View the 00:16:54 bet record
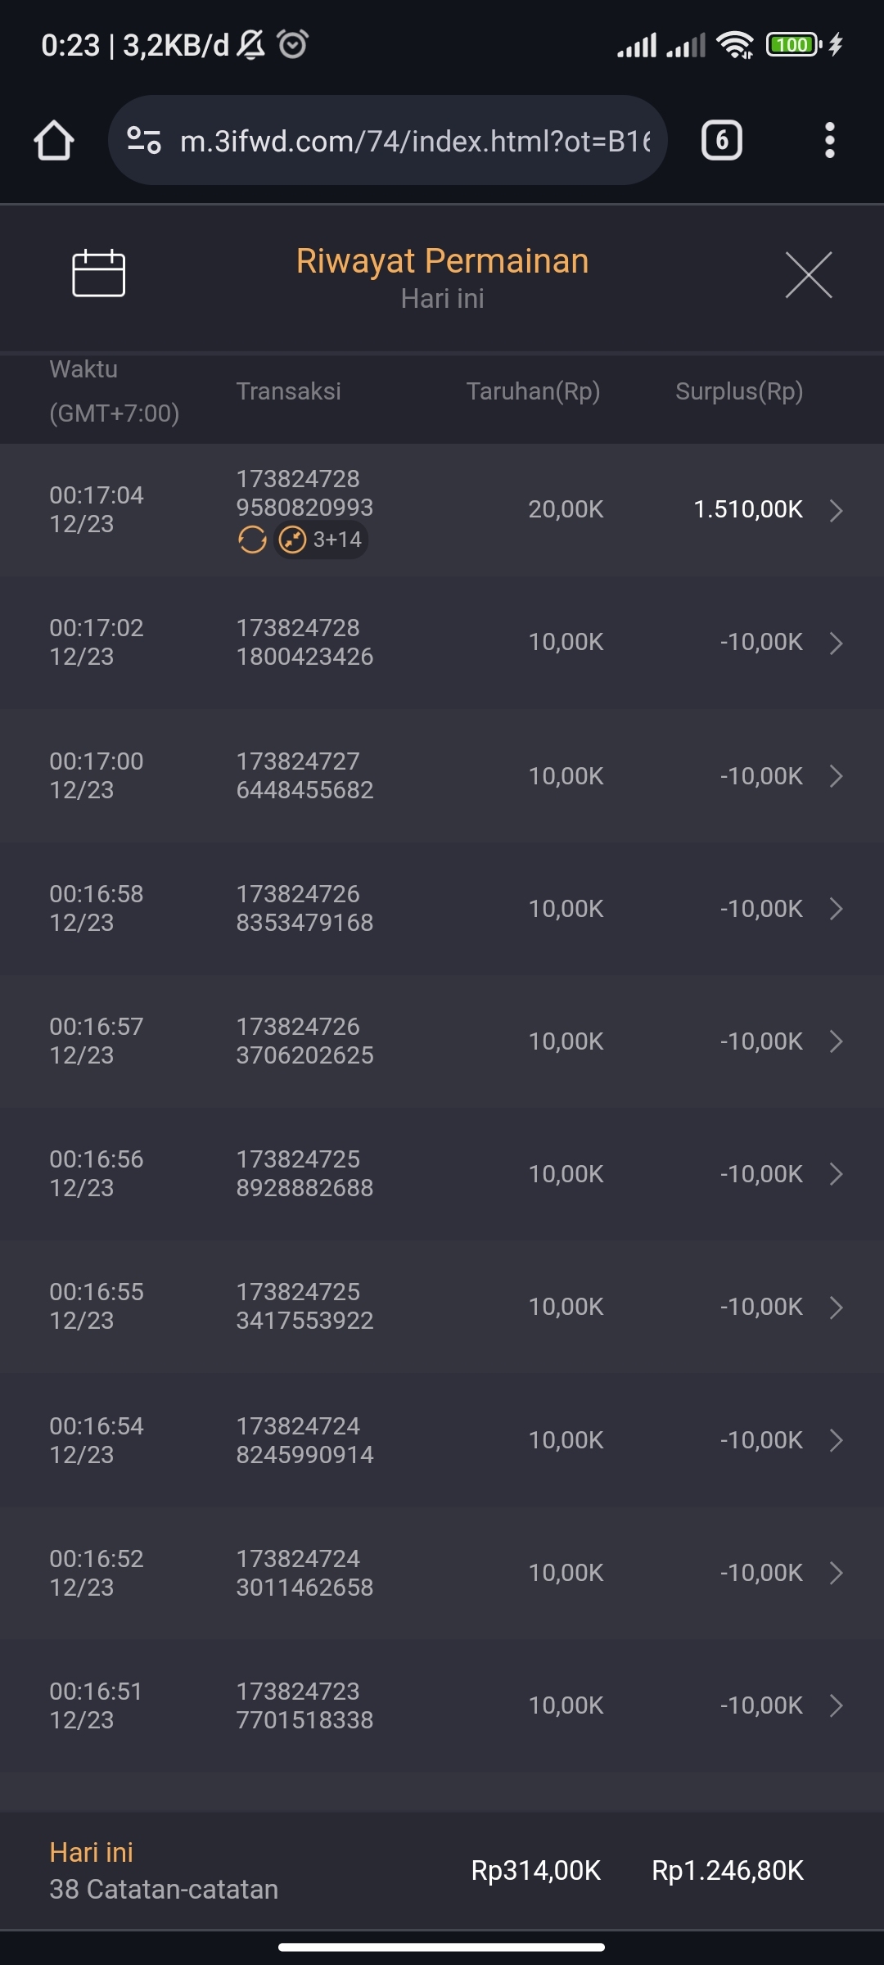Screen dimensions: 884x1965 click(442, 1440)
